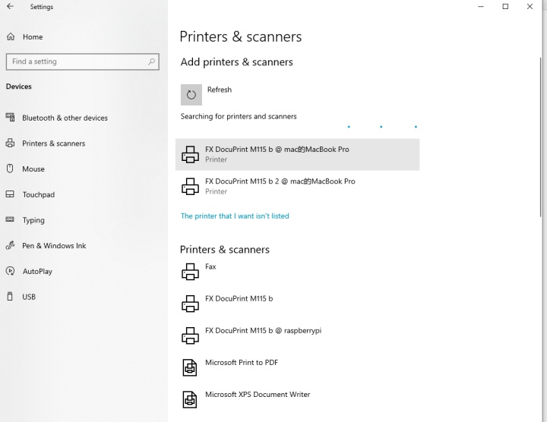This screenshot has height=422, width=547.
Task: Click the vertical scrollbar on the right
Action: click(541, 137)
